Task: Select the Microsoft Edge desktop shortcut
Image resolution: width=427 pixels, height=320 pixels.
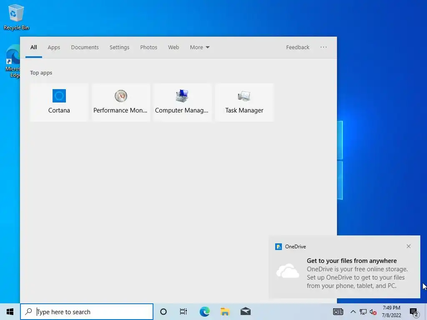Action: click(x=13, y=61)
